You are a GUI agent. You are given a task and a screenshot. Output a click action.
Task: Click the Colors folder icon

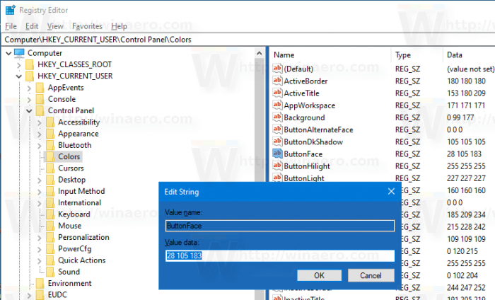[50, 156]
